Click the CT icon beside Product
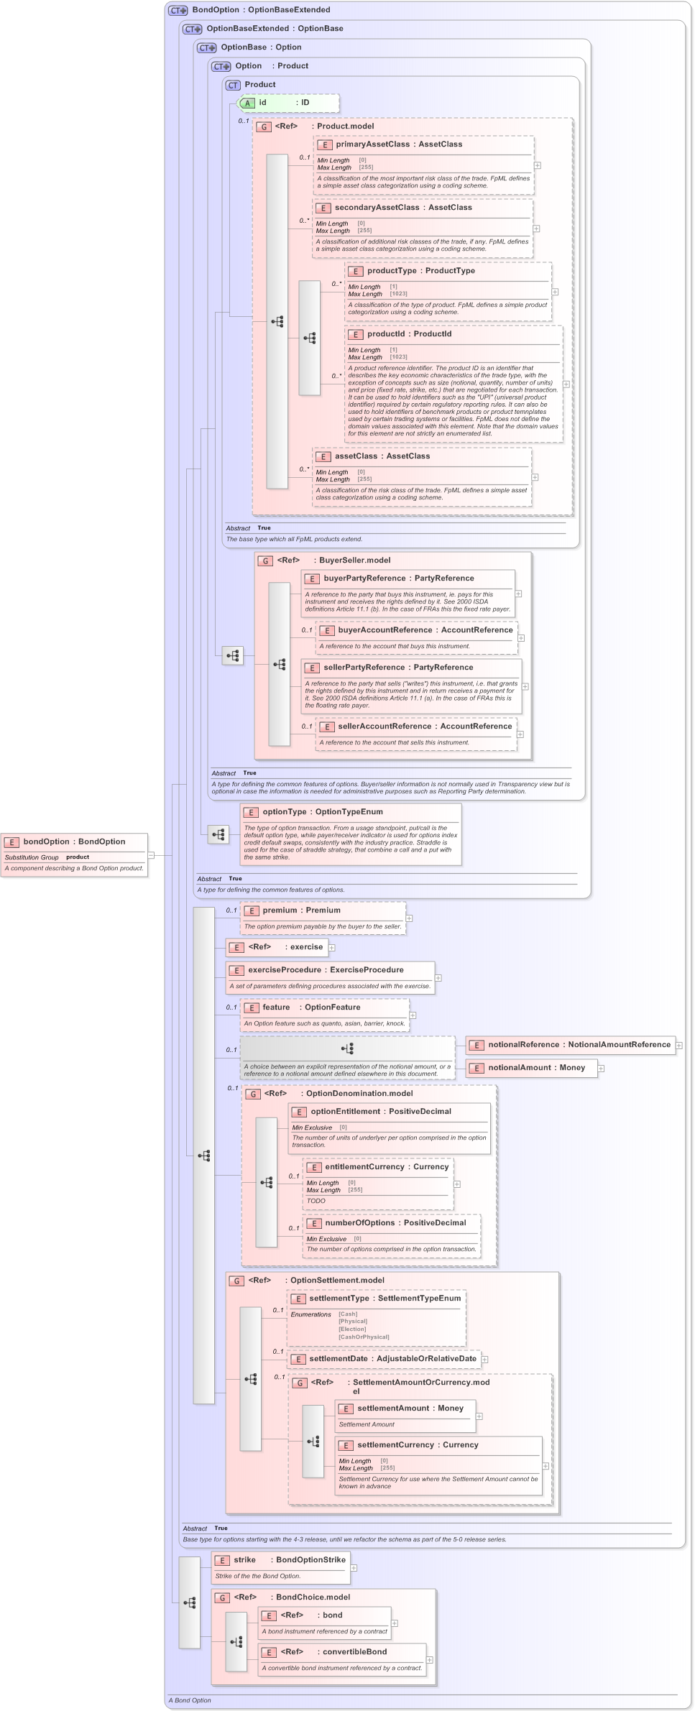 [x=233, y=86]
